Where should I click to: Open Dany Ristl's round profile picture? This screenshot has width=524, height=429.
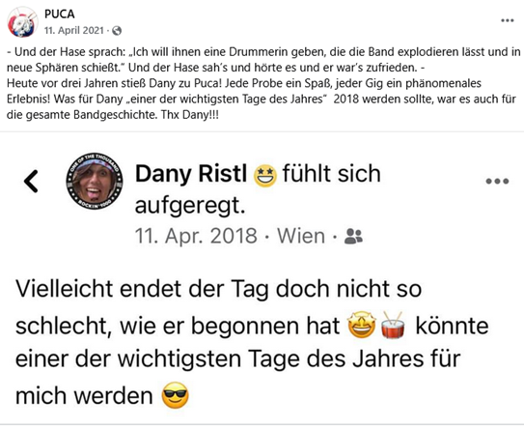click(95, 181)
